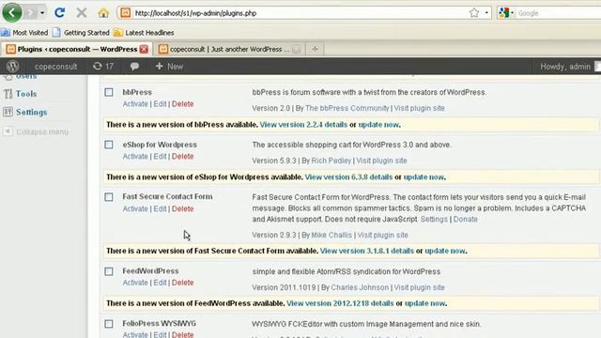This screenshot has height=338, width=601.
Task: Open the Latest Headlines feed bookmark
Action: (x=144, y=33)
